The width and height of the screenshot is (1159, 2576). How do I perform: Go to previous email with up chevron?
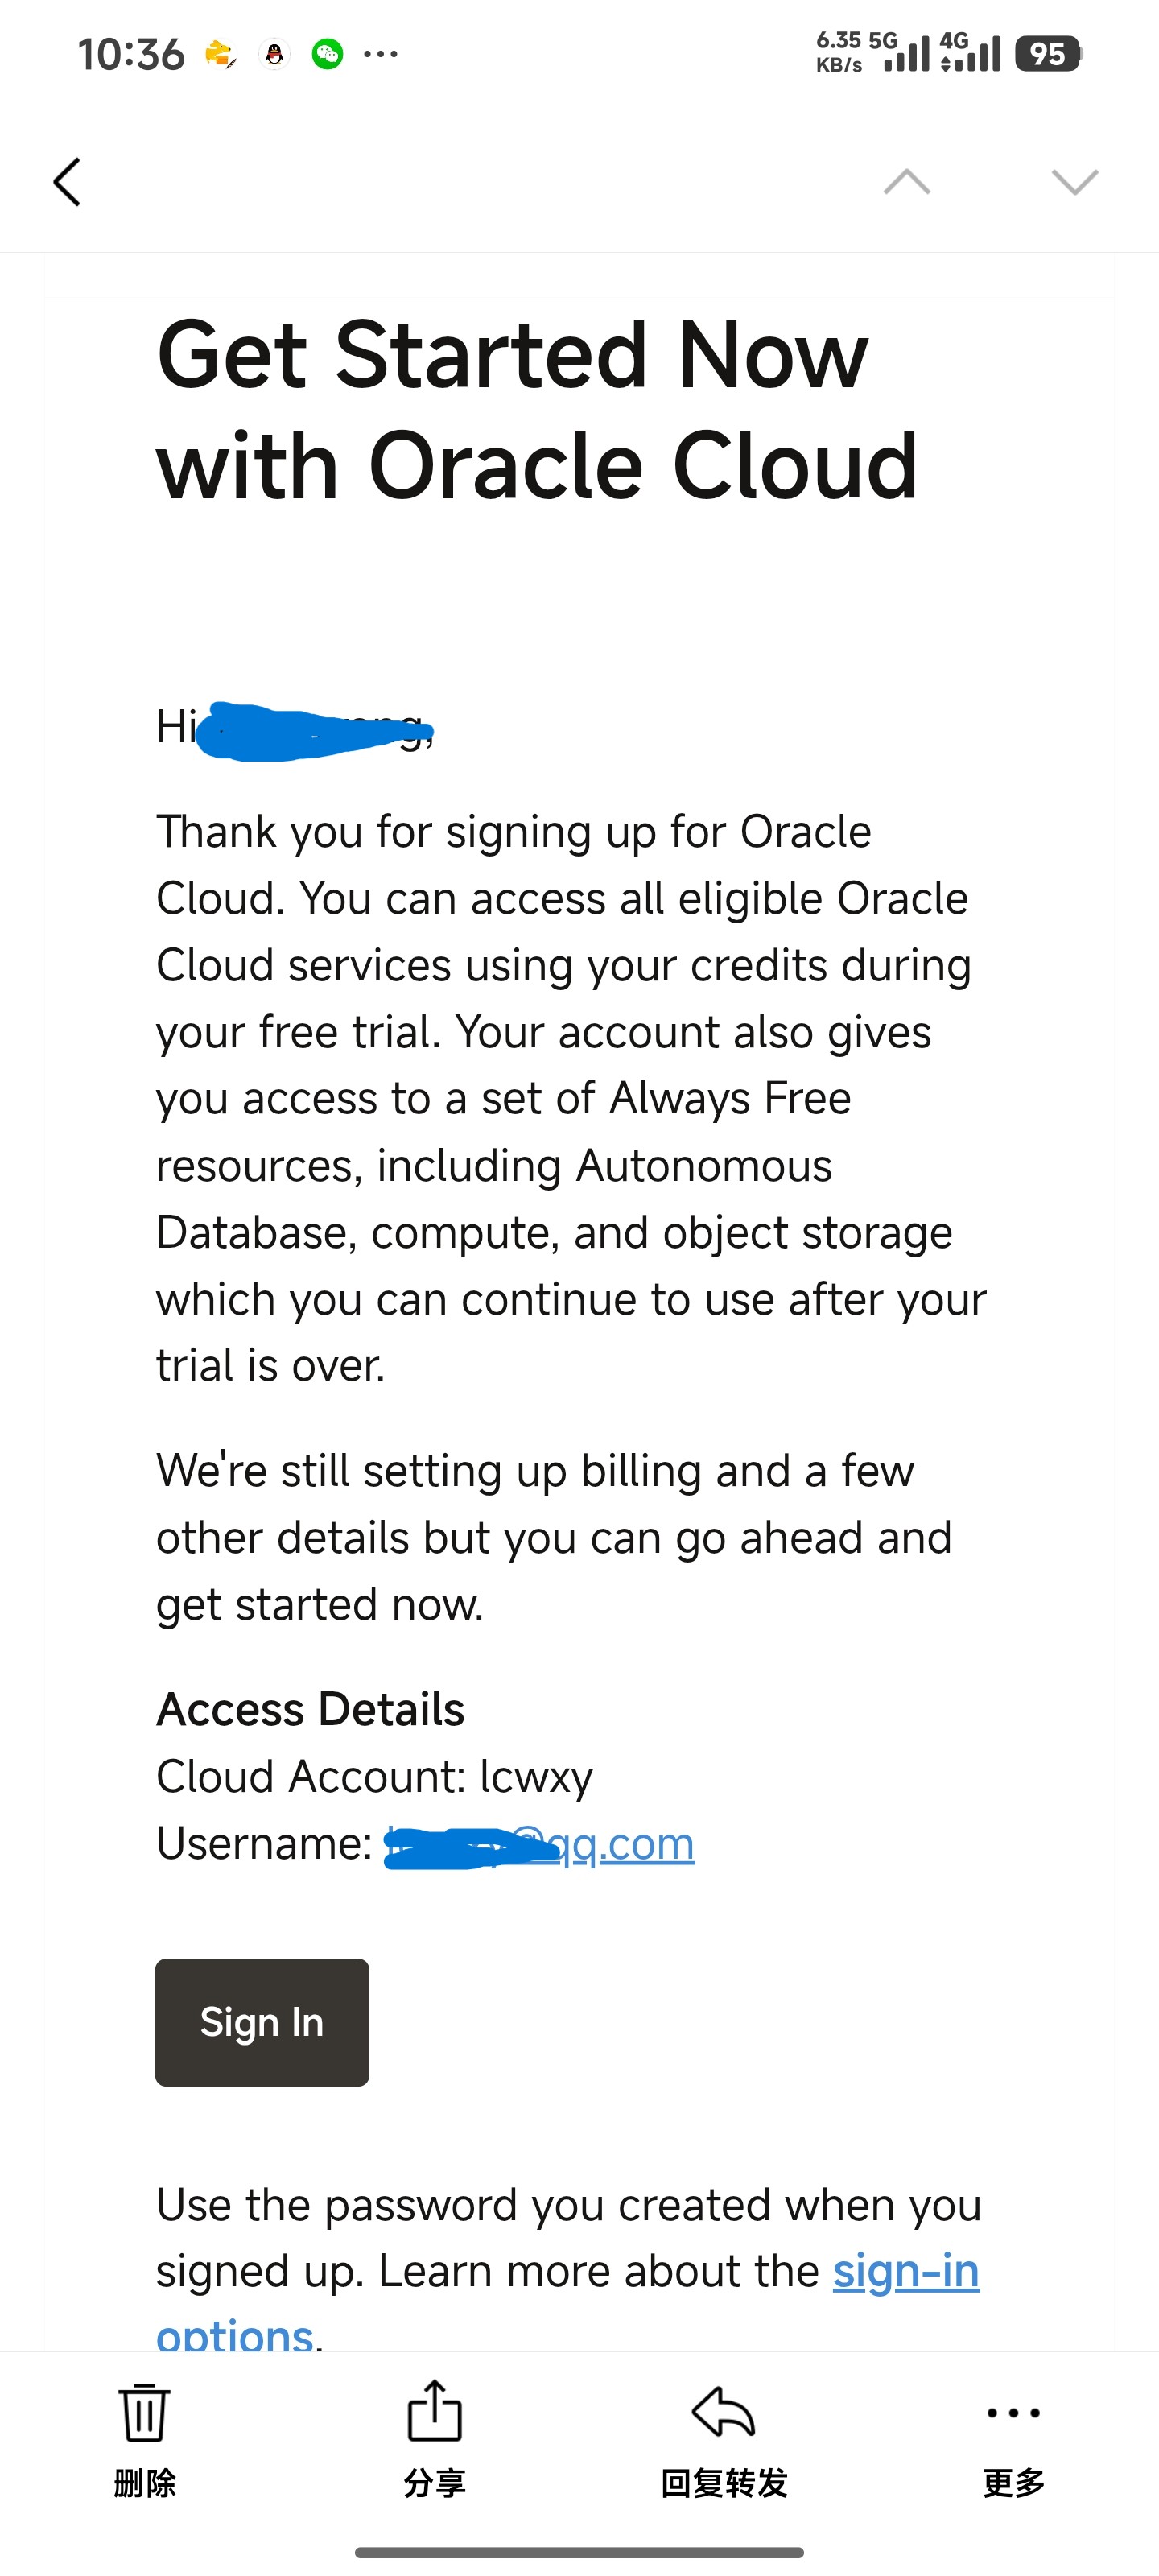point(907,181)
